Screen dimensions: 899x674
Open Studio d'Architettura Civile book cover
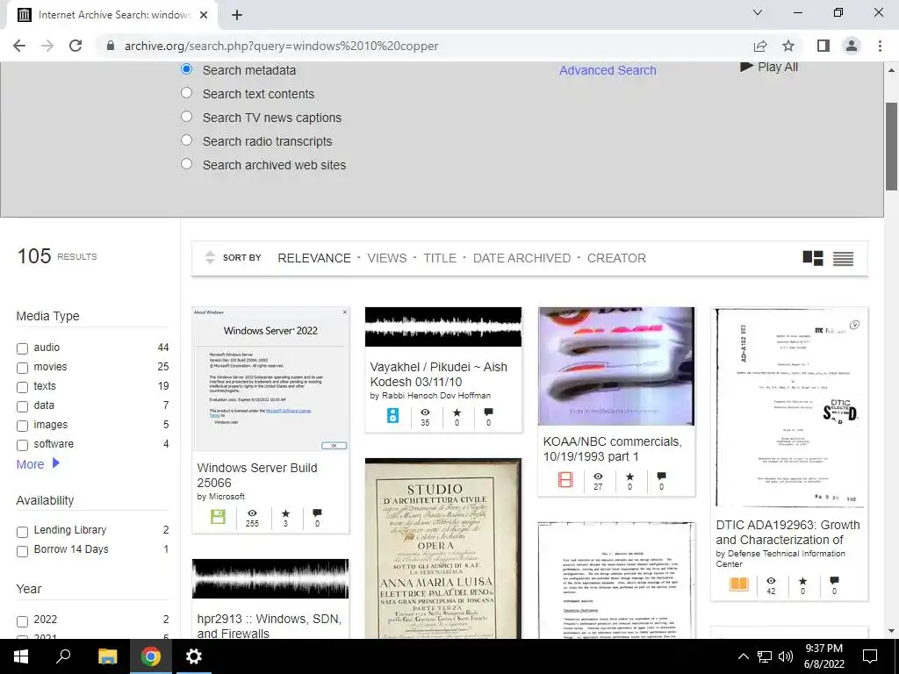tap(443, 549)
